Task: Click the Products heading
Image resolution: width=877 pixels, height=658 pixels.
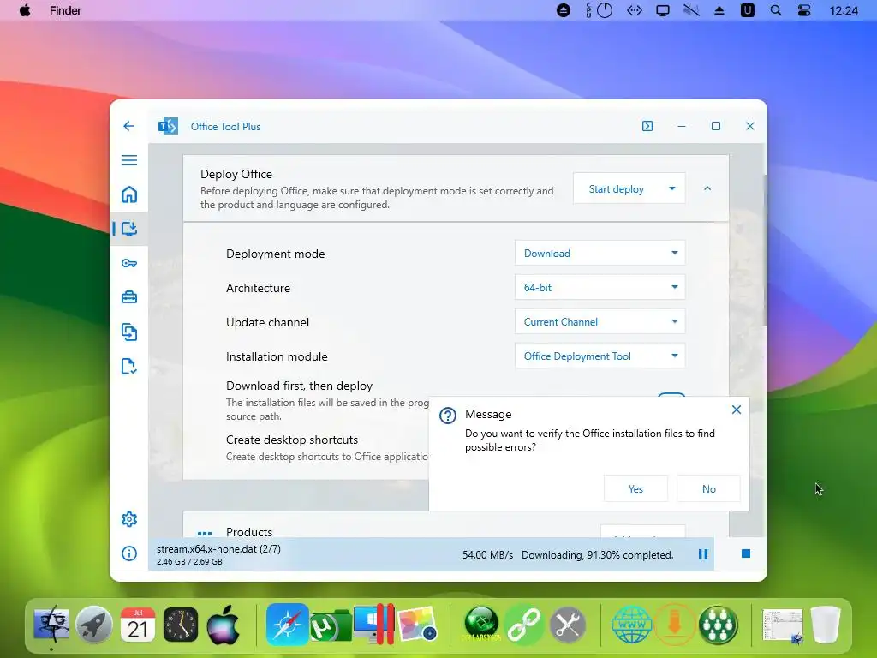Action: 249,532
